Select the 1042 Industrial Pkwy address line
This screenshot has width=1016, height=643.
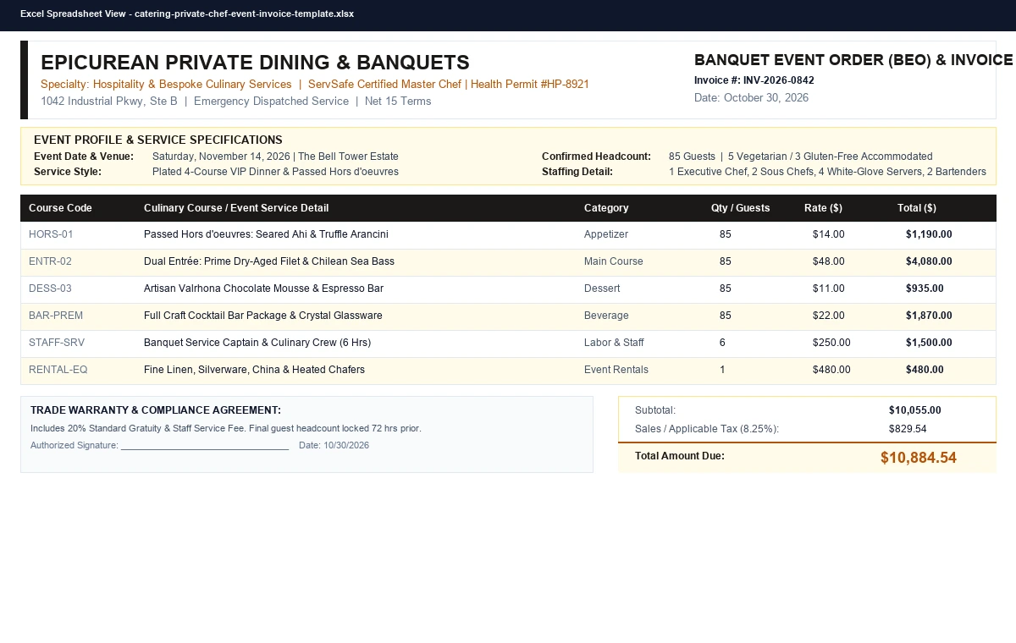tap(236, 102)
